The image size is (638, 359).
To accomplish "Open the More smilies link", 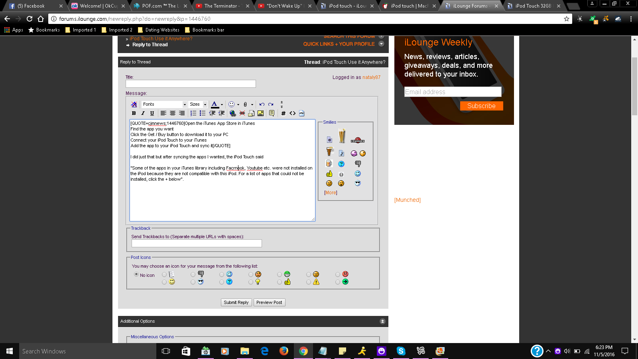I will pos(331,193).
